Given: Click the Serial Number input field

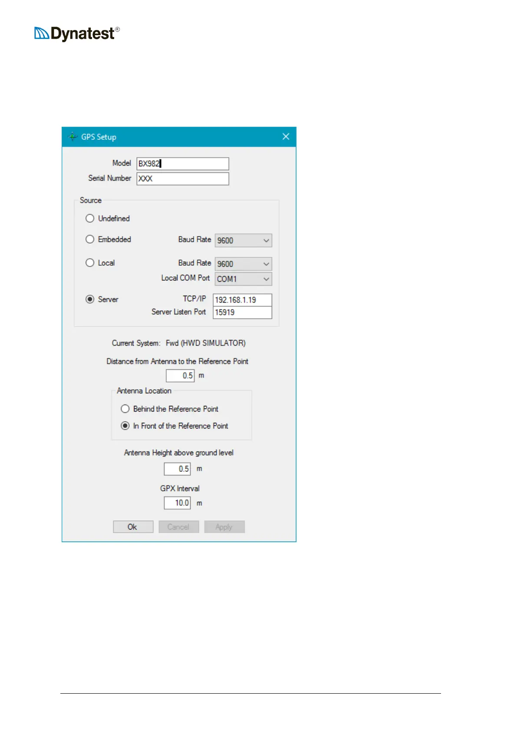Looking at the screenshot, I should [x=183, y=179].
